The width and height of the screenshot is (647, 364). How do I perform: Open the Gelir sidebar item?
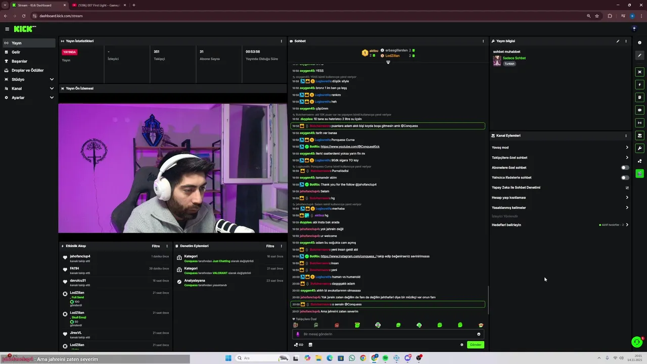coord(28,52)
